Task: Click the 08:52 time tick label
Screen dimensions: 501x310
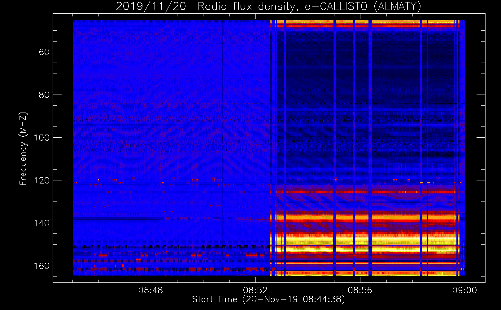Action: tap(255, 290)
